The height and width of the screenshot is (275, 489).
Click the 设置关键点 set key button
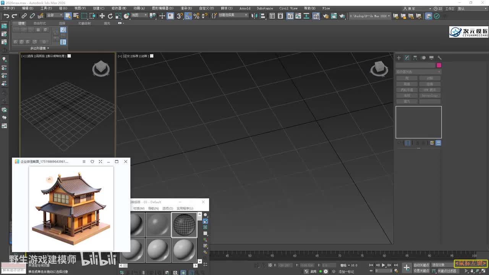pyautogui.click(x=421, y=271)
